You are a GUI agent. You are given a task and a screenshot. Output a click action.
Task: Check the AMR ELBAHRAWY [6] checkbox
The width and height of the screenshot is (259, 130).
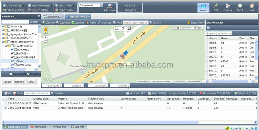click(x=9, y=42)
